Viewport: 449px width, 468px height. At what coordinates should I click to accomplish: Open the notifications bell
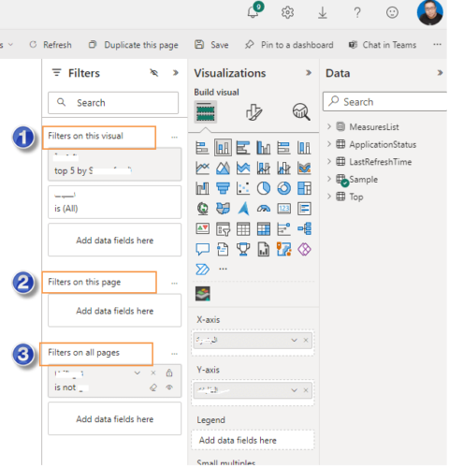click(253, 12)
